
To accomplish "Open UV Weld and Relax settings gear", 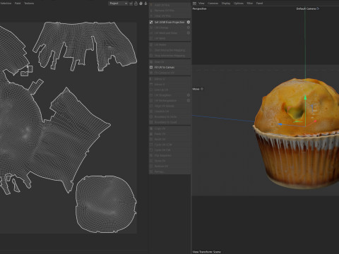I will point(189,33).
